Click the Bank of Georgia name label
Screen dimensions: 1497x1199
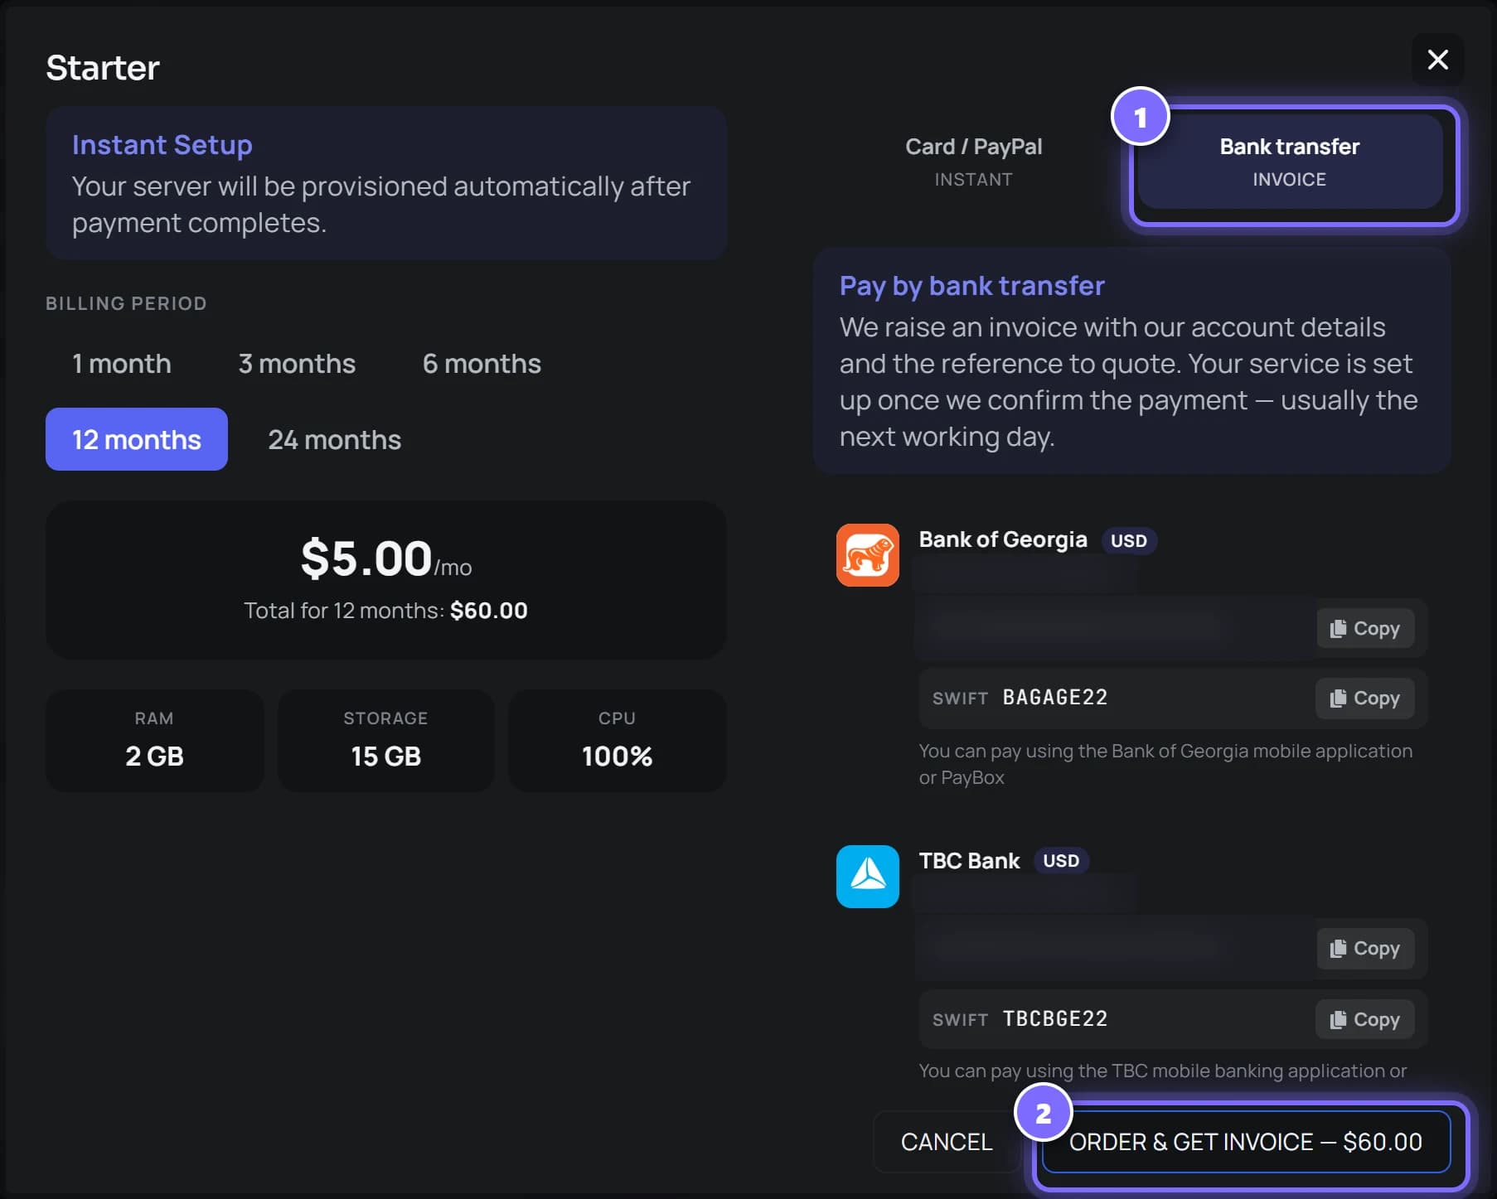click(x=1003, y=539)
